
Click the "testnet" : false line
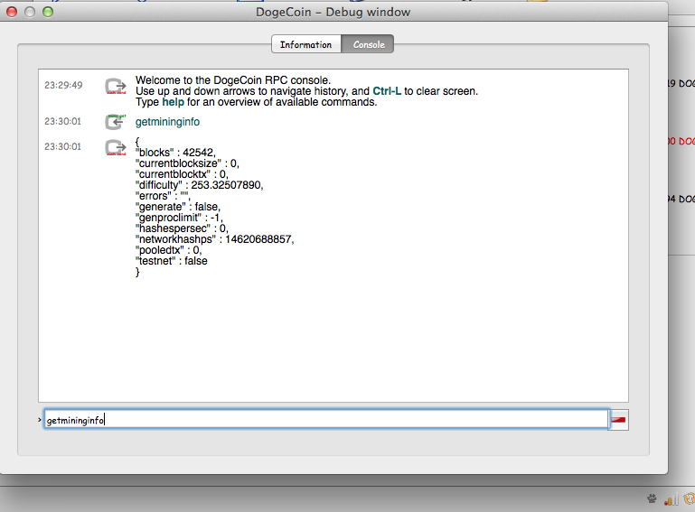(172, 261)
